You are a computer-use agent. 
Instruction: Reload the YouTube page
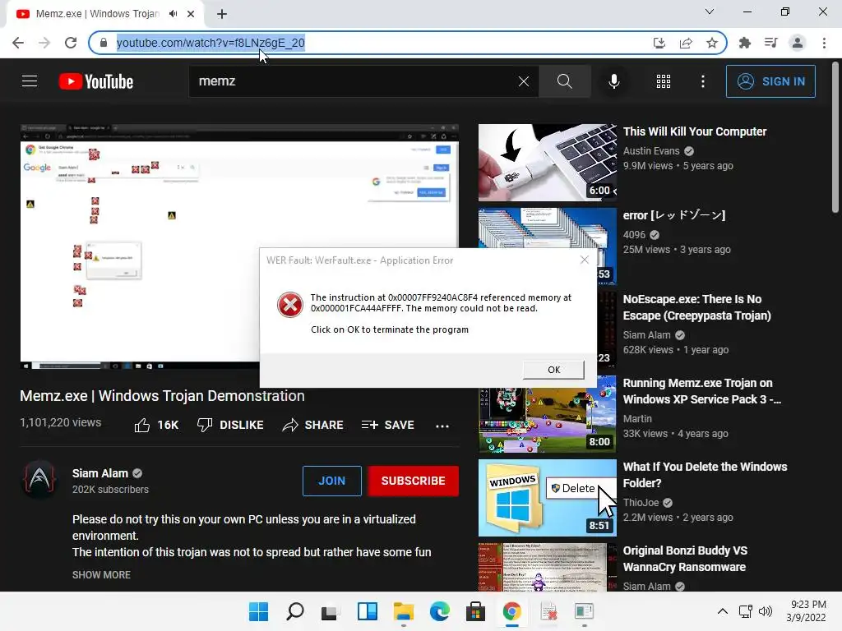pyautogui.click(x=71, y=43)
